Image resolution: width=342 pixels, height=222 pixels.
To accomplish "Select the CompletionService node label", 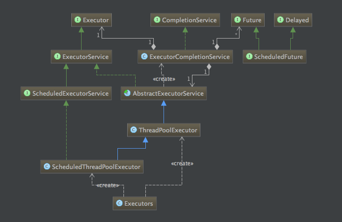I will click(189, 20).
